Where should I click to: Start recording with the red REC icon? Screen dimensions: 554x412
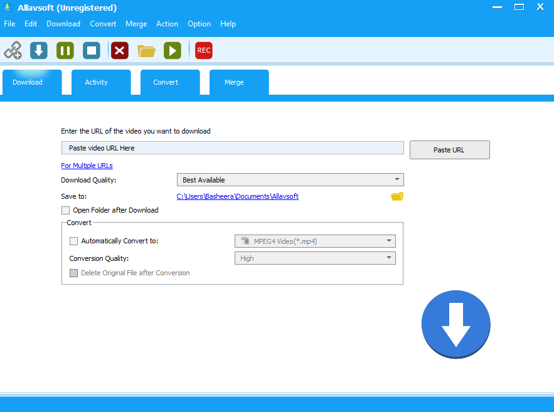(x=204, y=50)
